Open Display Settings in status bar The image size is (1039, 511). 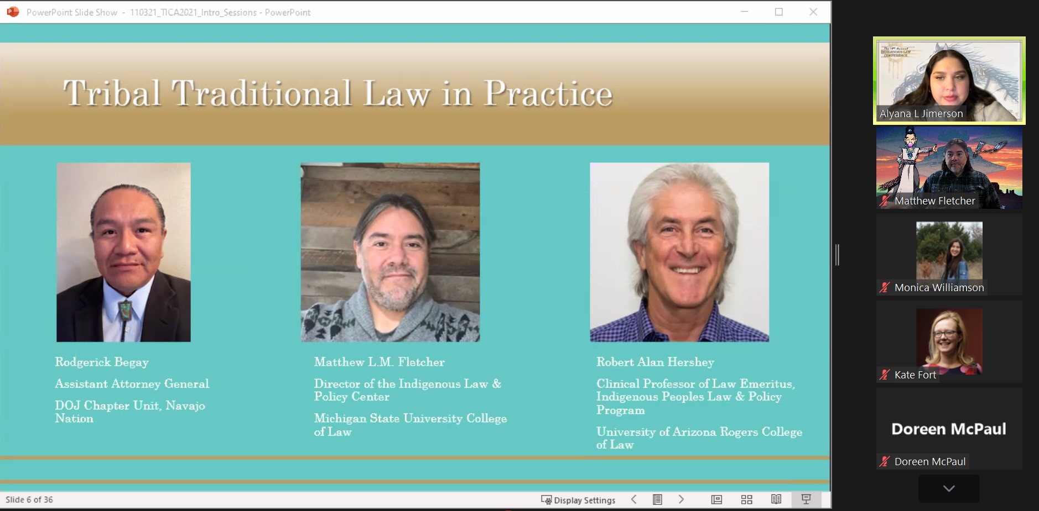click(x=578, y=500)
